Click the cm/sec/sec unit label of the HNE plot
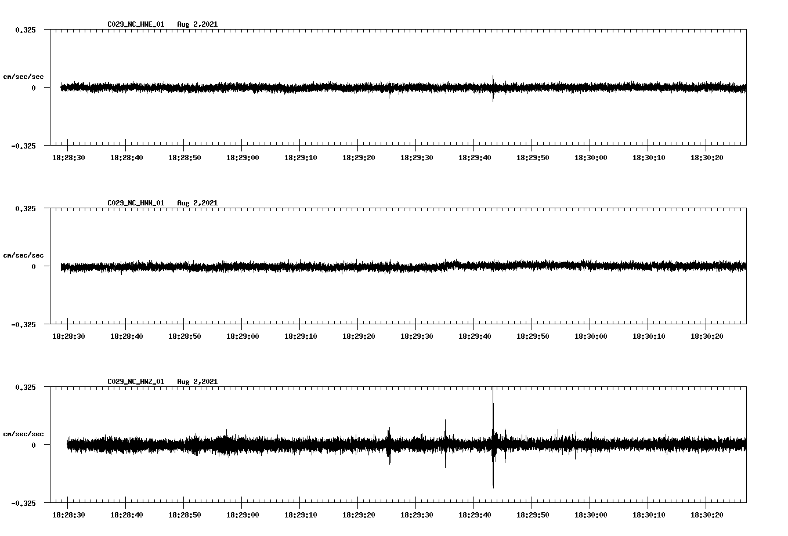This screenshot has height=536, width=788. (23, 77)
